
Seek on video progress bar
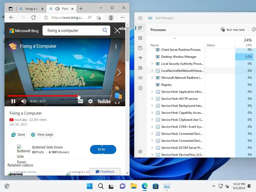pos(60,96)
